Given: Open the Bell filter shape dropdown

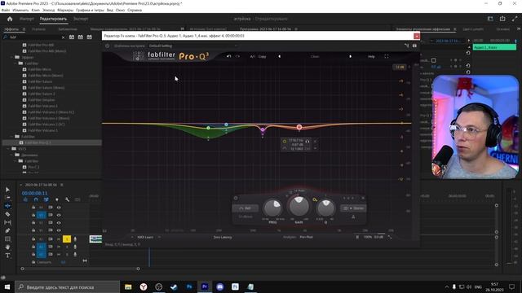Looking at the screenshot, I should pos(246,208).
